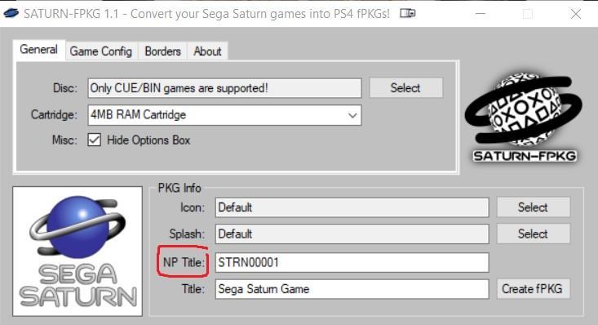This screenshot has height=325, width=598.
Task: Select the General tab
Action: 39,50
